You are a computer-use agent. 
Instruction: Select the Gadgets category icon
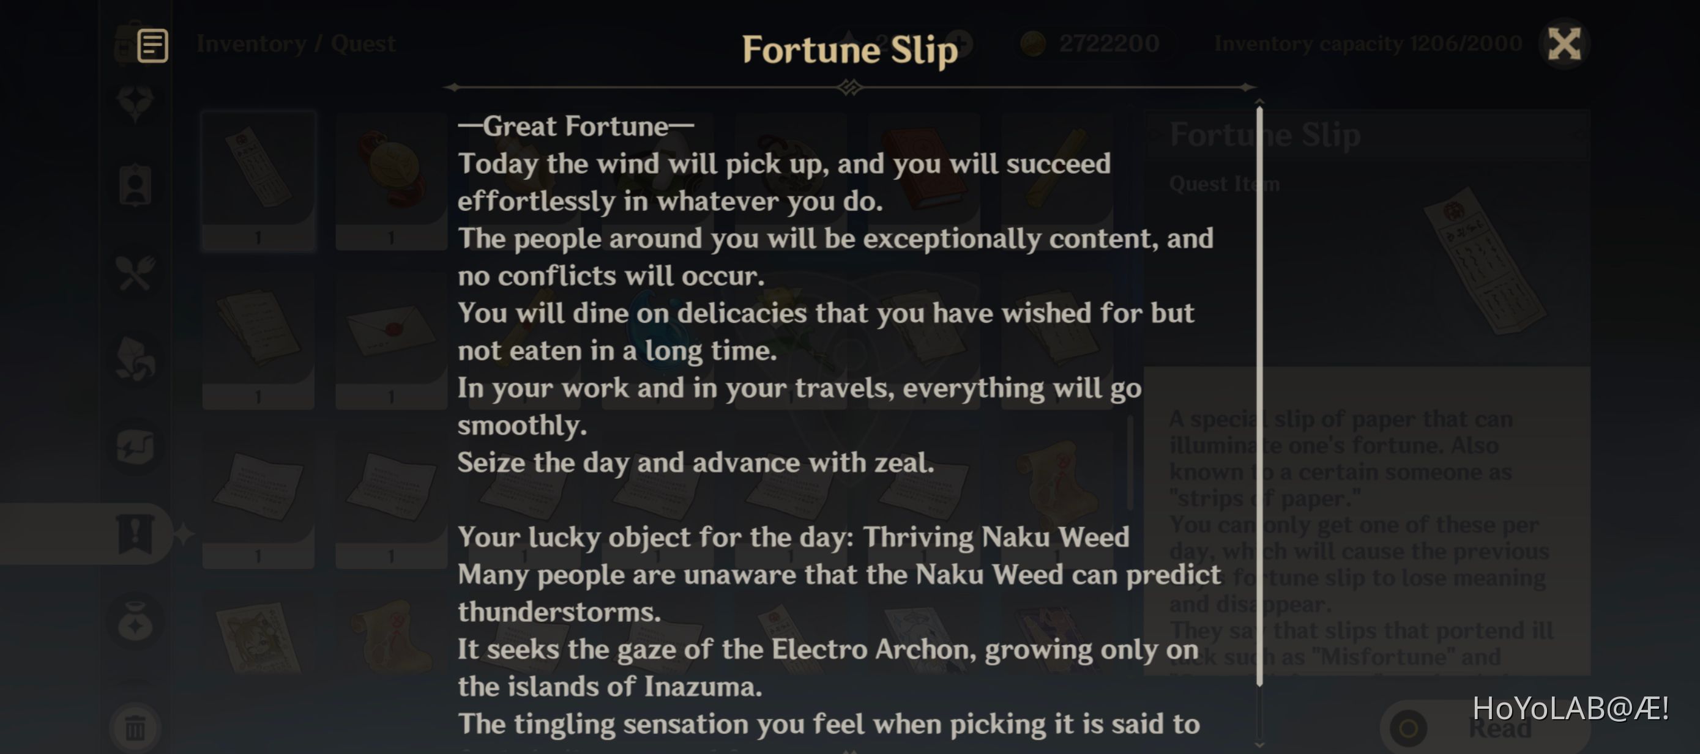click(135, 447)
